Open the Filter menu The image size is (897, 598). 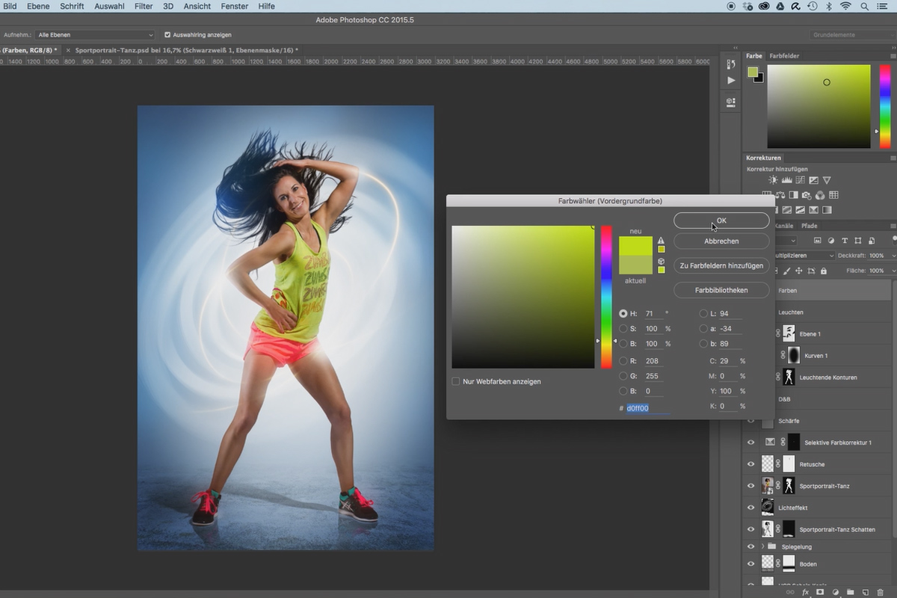tap(144, 6)
